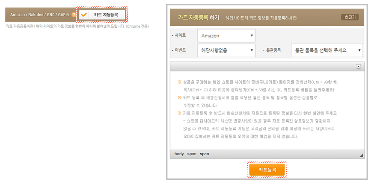368x185 pixels.
Task: Click the third ※ notice marker
Action: point(179,113)
